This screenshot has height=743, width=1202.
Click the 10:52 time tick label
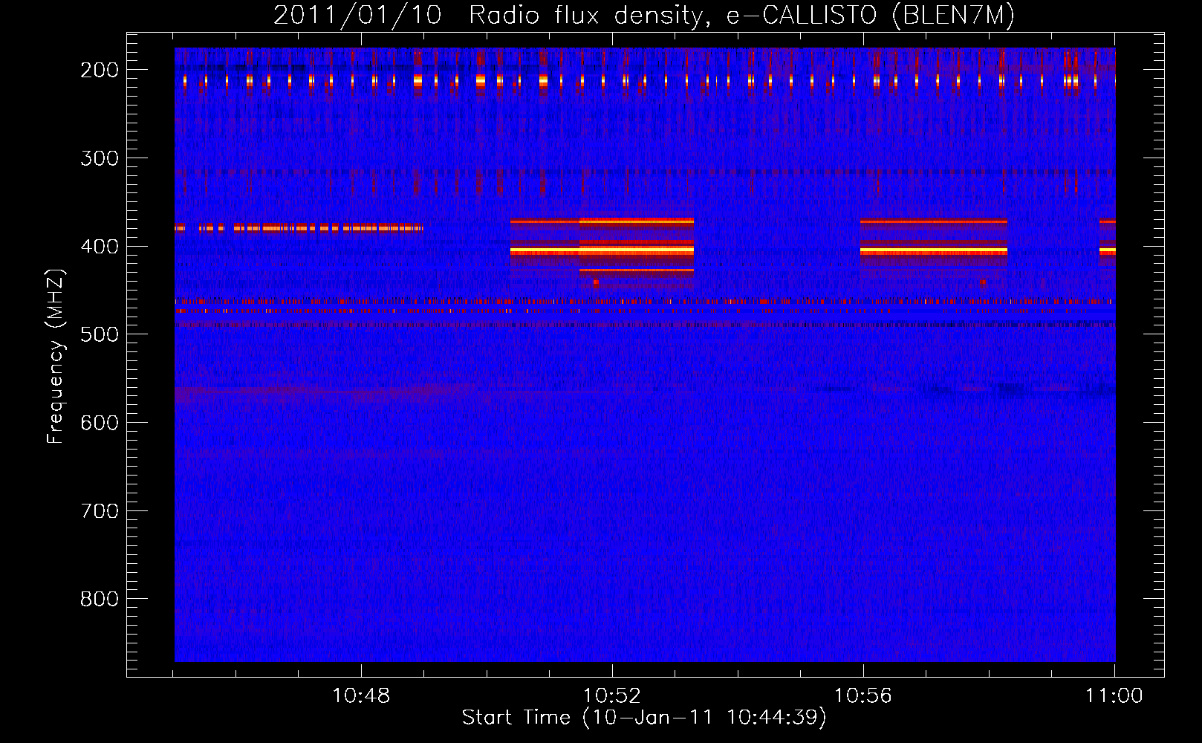612,696
